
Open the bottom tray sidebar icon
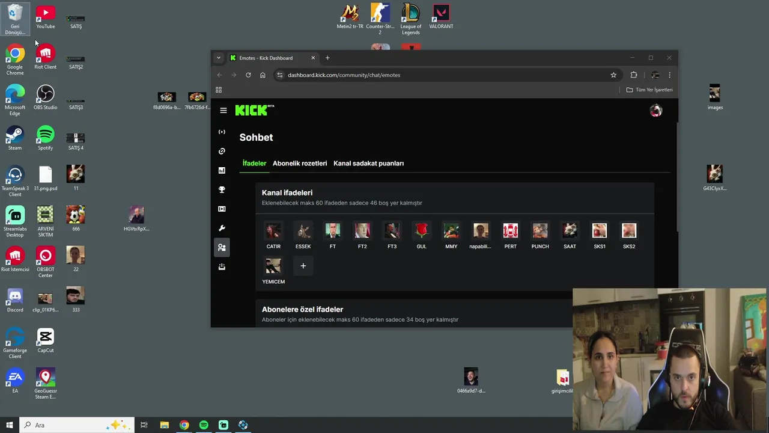click(x=222, y=266)
